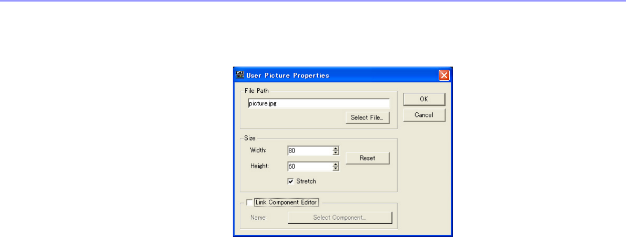
Task: Click the DME icon in the title bar
Action: 239,75
